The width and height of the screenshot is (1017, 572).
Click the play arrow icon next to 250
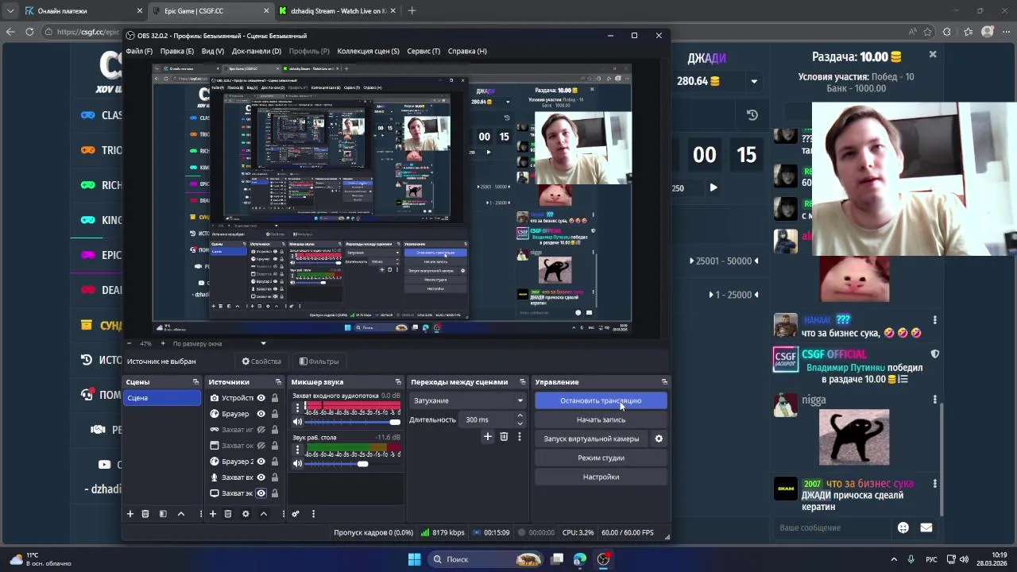pos(713,188)
